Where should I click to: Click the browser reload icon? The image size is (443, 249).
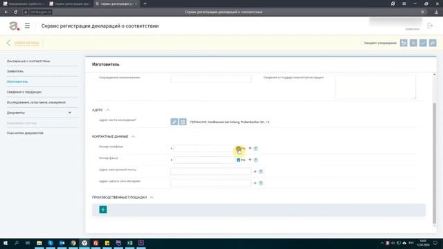click(15, 12)
